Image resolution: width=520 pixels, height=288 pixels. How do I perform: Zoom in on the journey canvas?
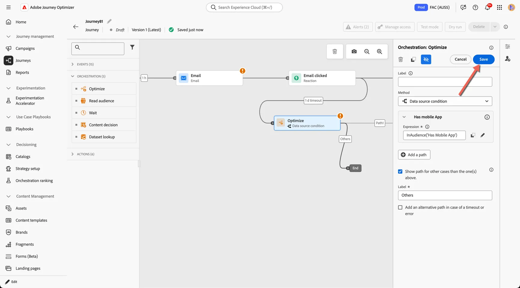tap(379, 51)
